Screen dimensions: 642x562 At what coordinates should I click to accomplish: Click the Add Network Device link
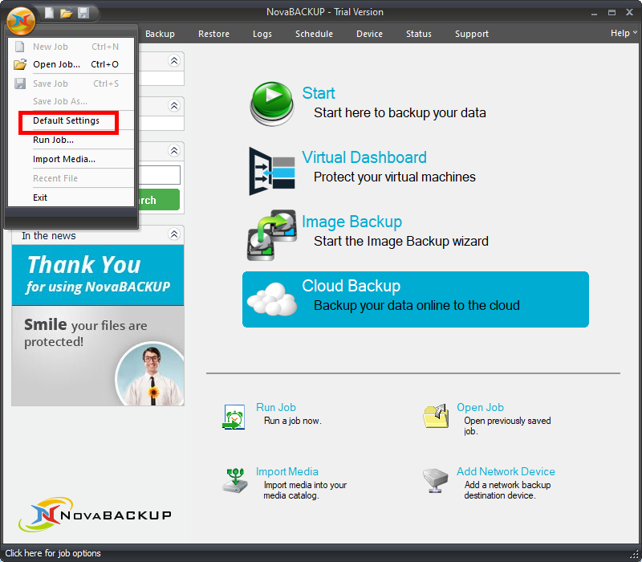tap(506, 471)
